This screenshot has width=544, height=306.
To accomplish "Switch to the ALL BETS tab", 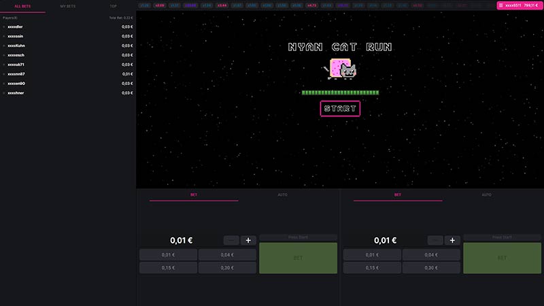I will [22, 6].
